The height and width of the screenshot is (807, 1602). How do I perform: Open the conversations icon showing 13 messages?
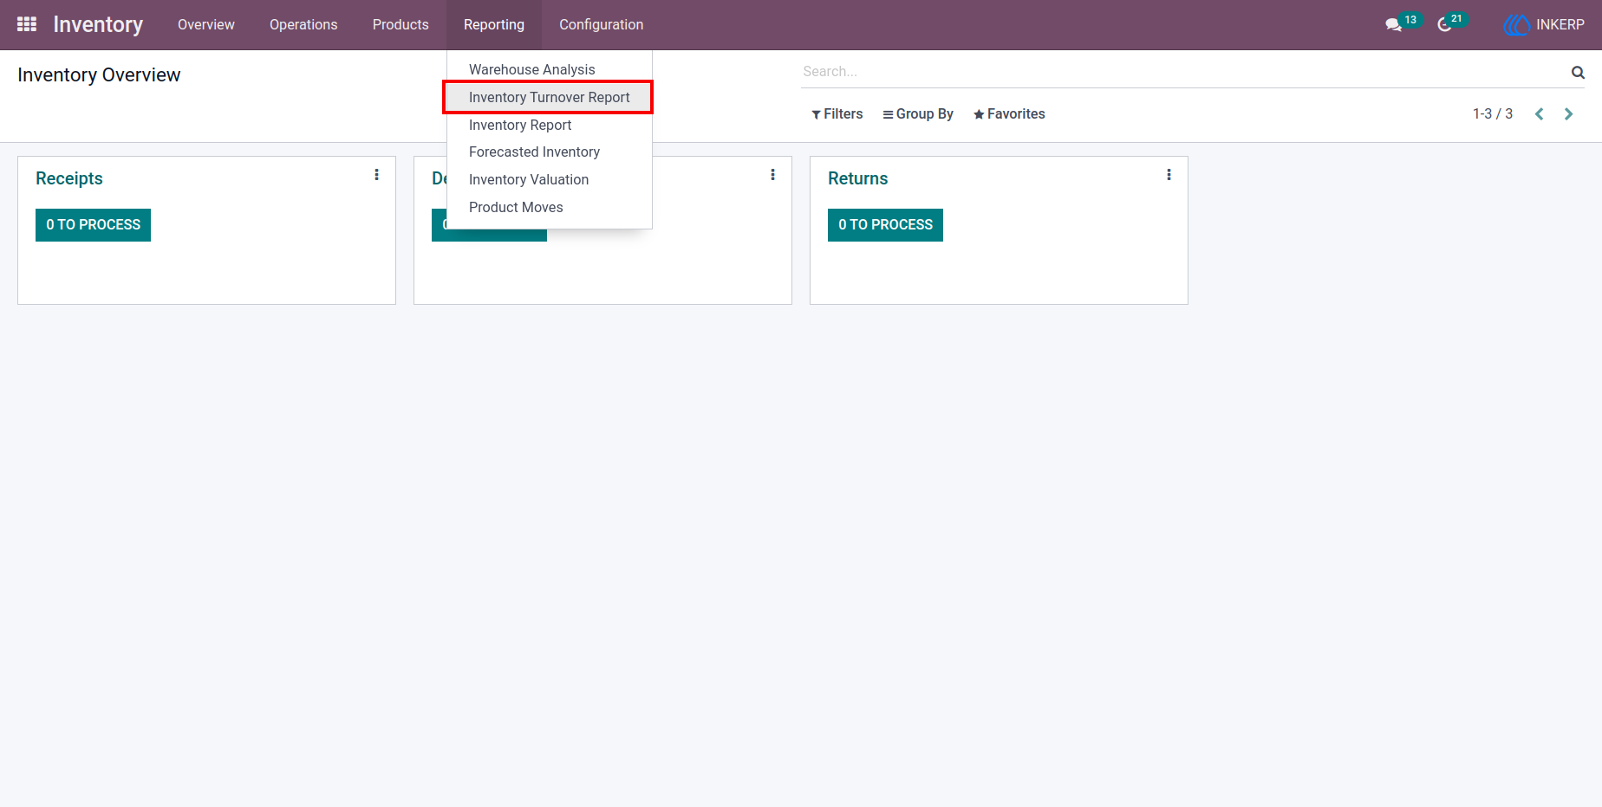tap(1394, 25)
